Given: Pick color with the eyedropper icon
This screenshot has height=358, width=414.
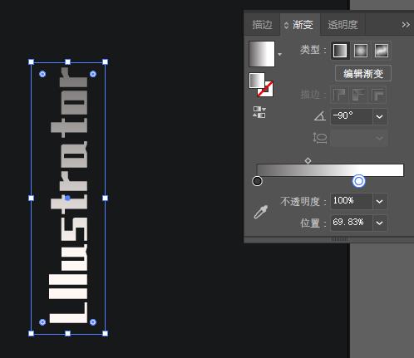Looking at the screenshot, I should (x=261, y=212).
